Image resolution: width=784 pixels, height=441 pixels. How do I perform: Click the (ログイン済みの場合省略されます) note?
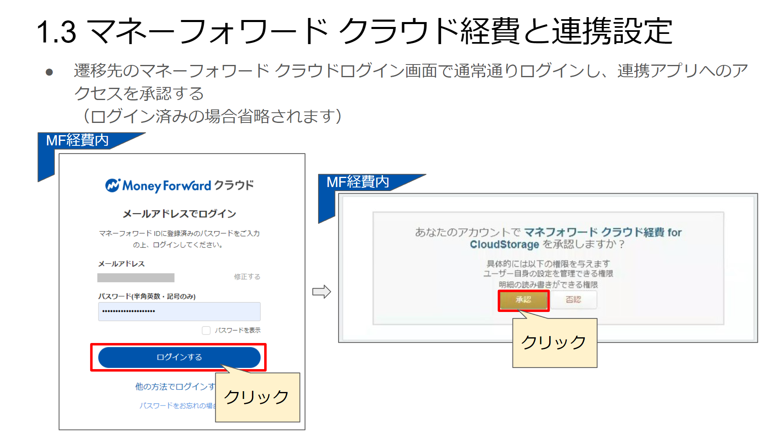pyautogui.click(x=212, y=116)
